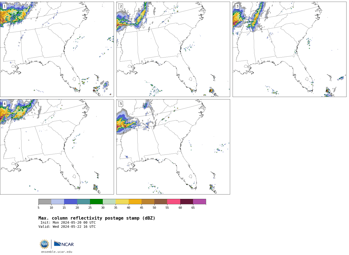Screen dimensions: 349x255
Task: Click the ensemble.ucar.edu text
Action: tap(57, 252)
